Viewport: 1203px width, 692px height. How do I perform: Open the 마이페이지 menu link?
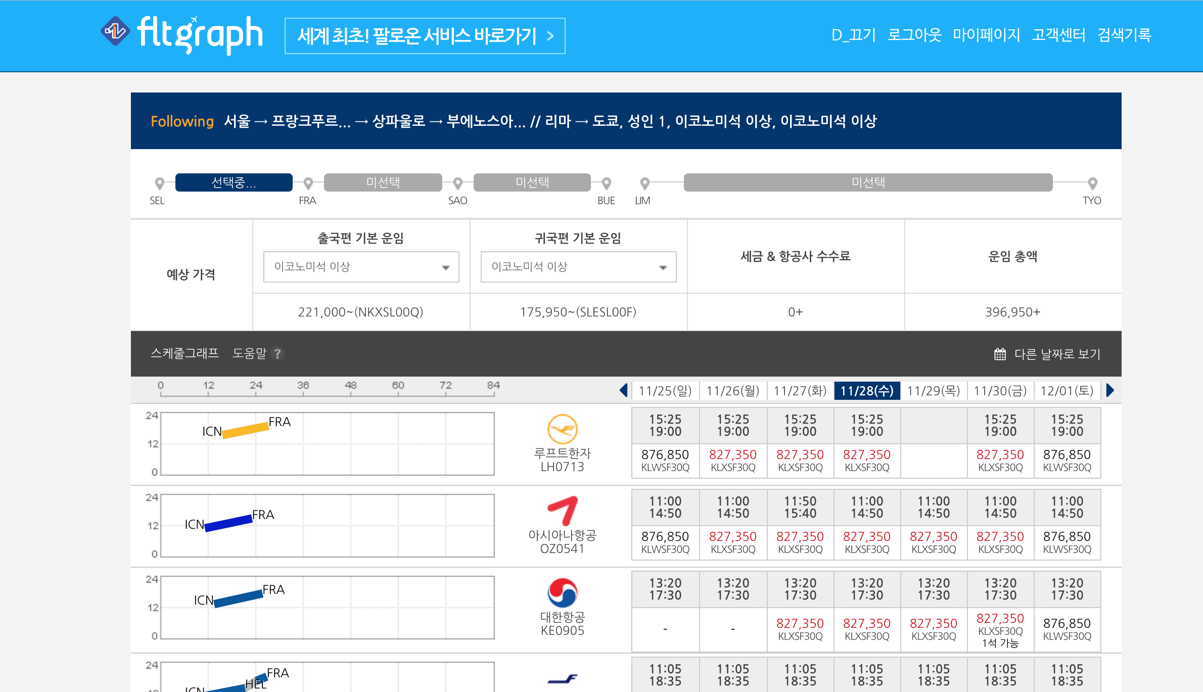click(986, 35)
